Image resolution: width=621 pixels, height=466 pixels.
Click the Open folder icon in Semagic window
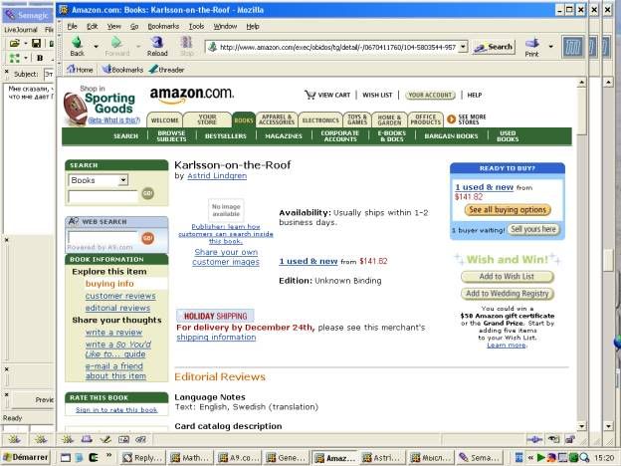coord(14,43)
